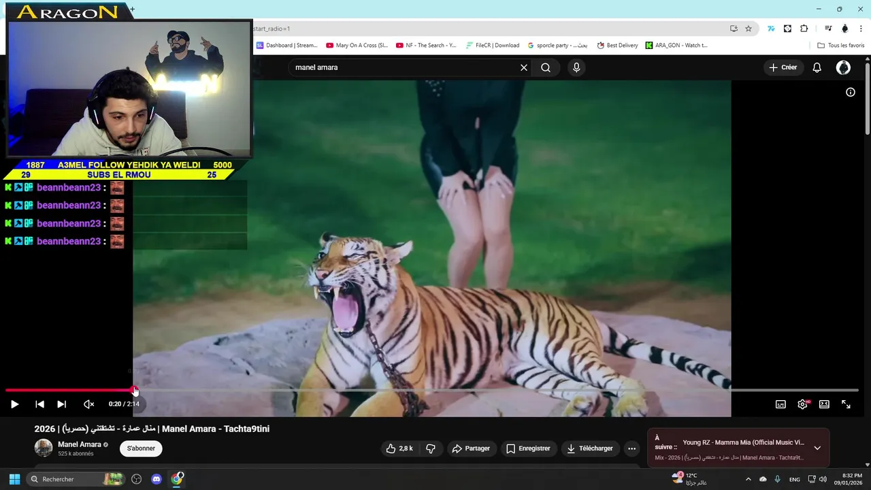Viewport: 871px width, 490px height.
Task: Open the Chrome three-dot menu
Action: click(x=861, y=29)
